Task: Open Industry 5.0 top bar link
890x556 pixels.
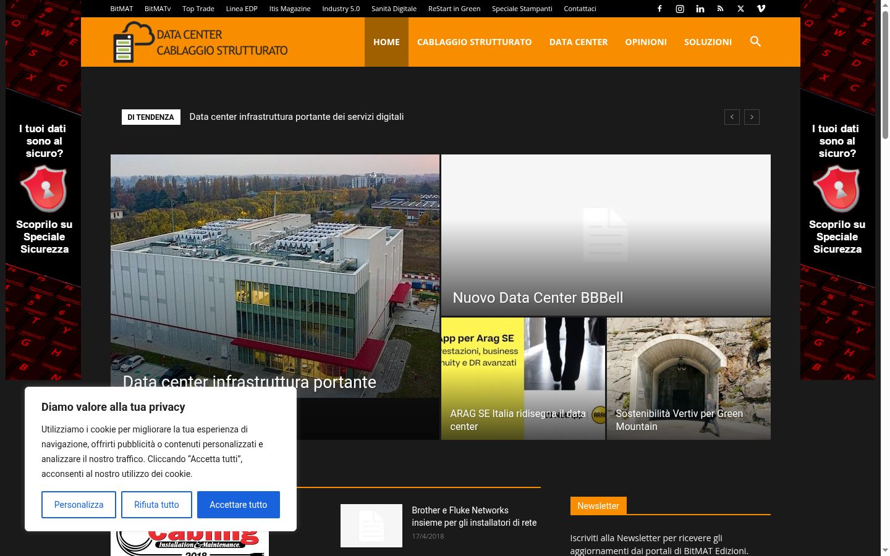Action: (x=341, y=9)
